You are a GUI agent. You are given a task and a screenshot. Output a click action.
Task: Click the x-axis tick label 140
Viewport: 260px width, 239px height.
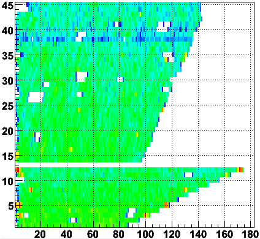(x=198, y=234)
